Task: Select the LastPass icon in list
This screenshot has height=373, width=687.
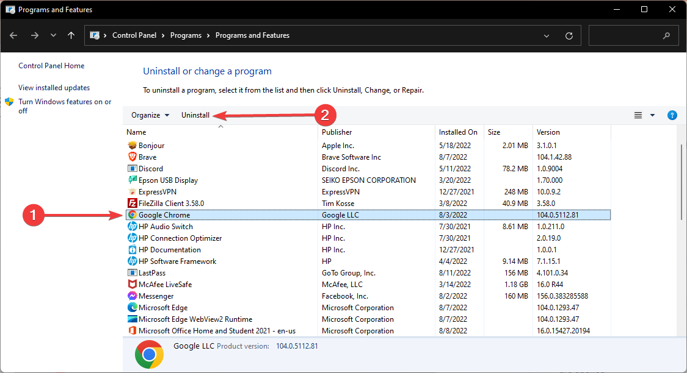Action: (x=133, y=273)
